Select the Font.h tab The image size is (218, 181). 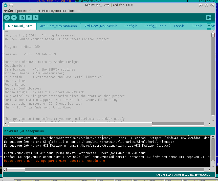click(x=179, y=26)
